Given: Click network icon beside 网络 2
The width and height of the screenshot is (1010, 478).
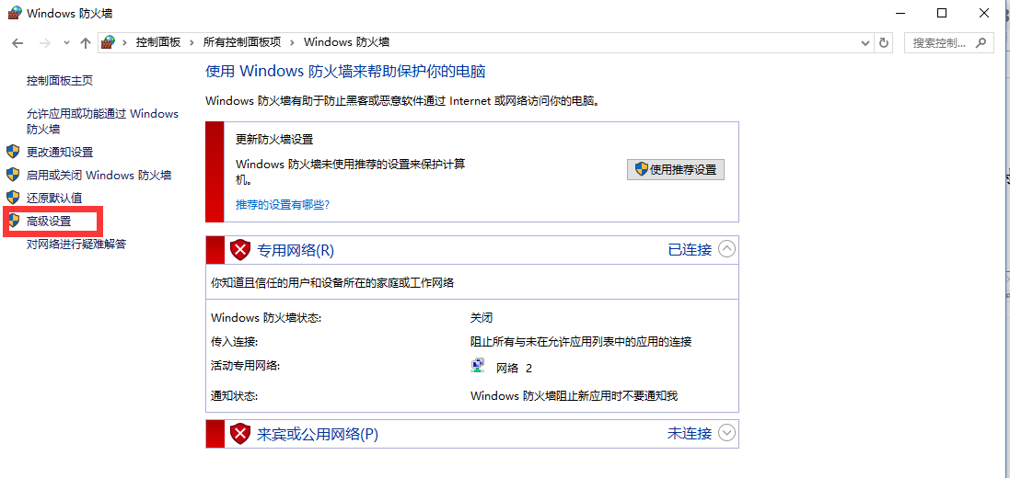Looking at the screenshot, I should [478, 366].
